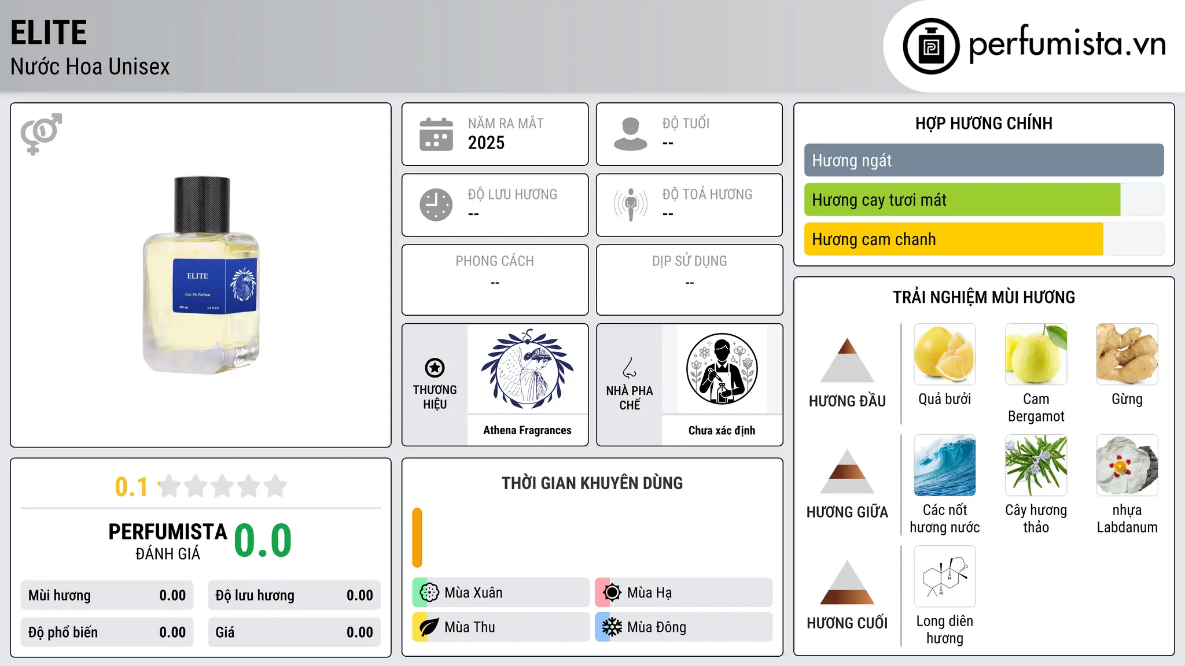Click the flower icon for Mùa Xuân

(429, 593)
